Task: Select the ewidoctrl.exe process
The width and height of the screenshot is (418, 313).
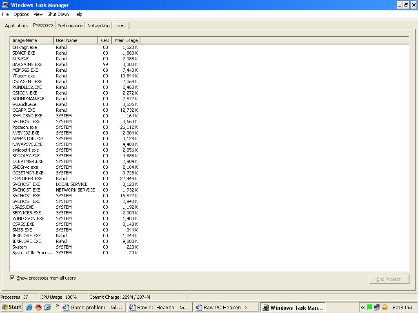Action: 75,150
